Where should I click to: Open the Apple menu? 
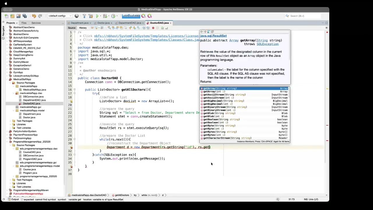[x=6, y=3]
